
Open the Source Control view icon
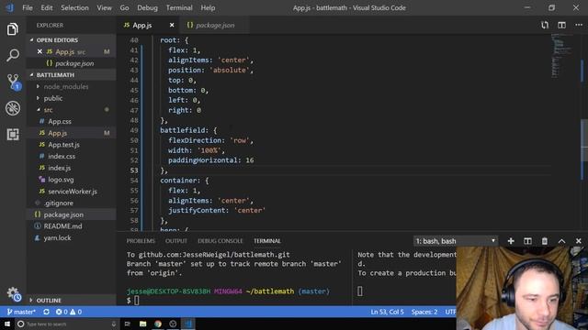coord(14,82)
